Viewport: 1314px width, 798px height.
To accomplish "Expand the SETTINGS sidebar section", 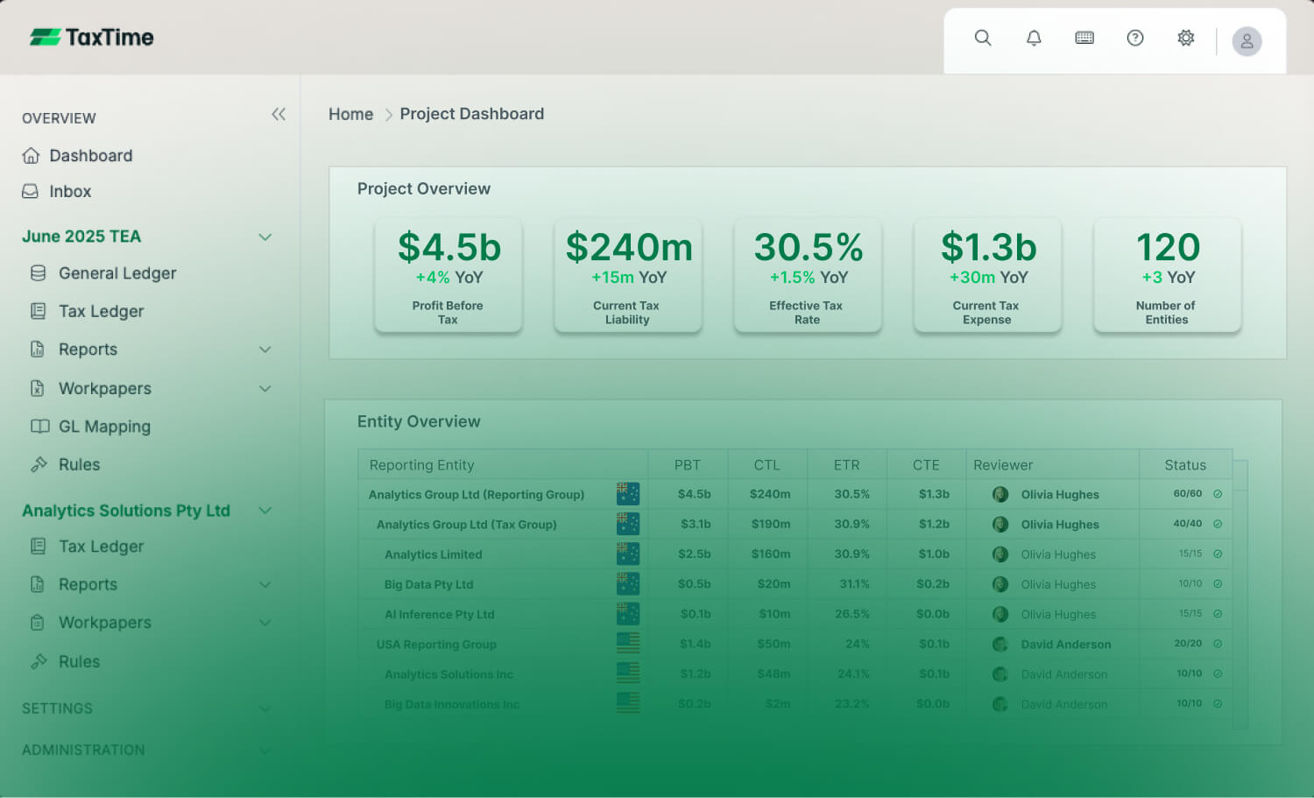I will (265, 709).
